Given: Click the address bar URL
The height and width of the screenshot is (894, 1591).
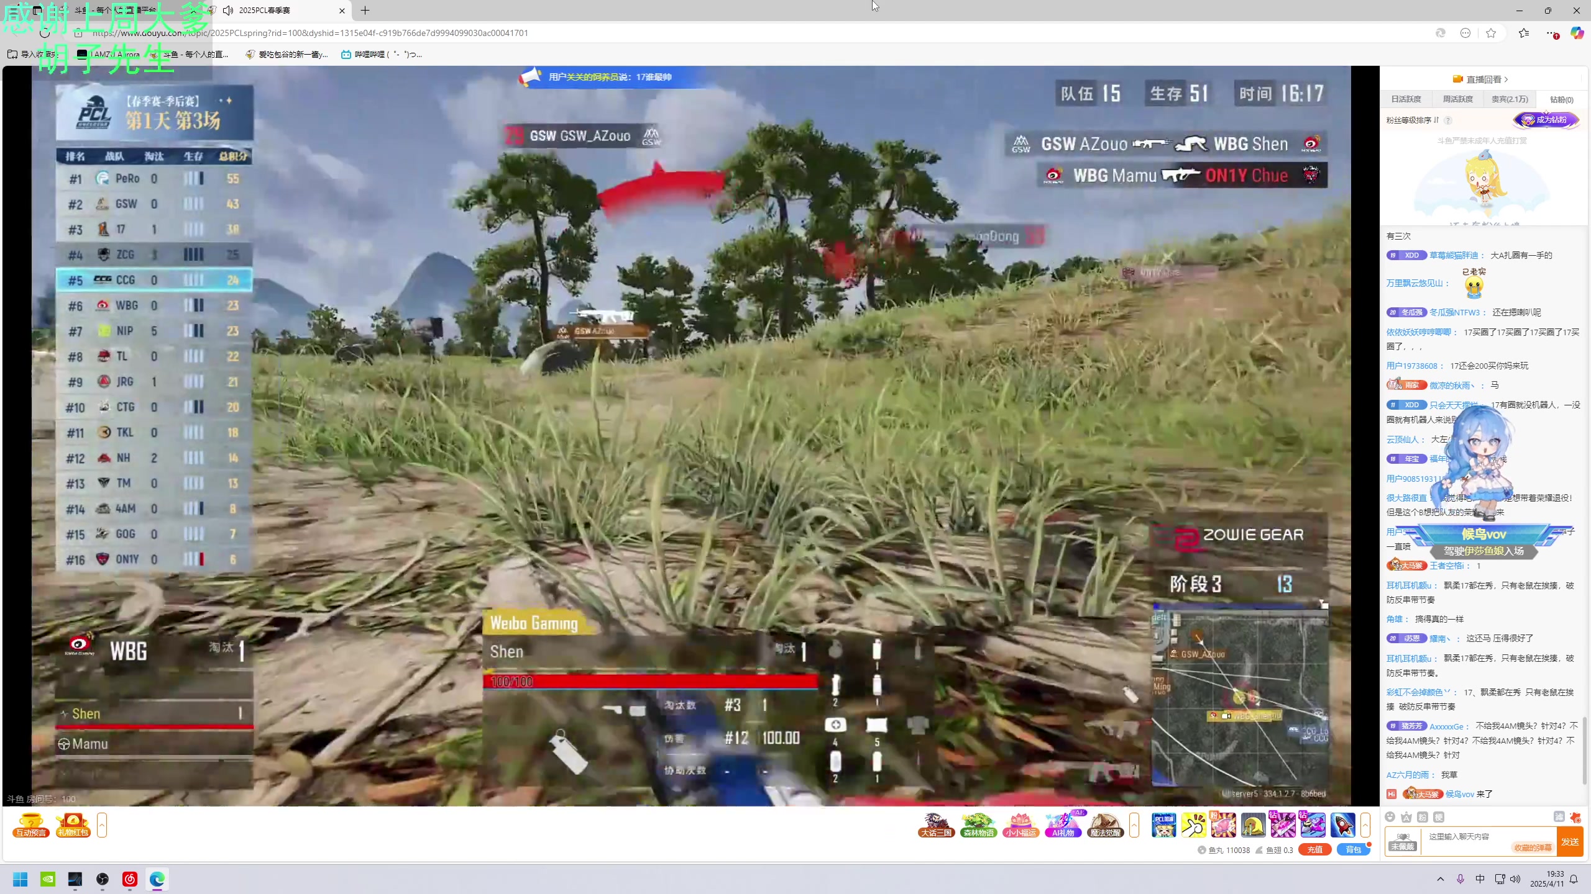Looking at the screenshot, I should pyautogui.click(x=309, y=33).
